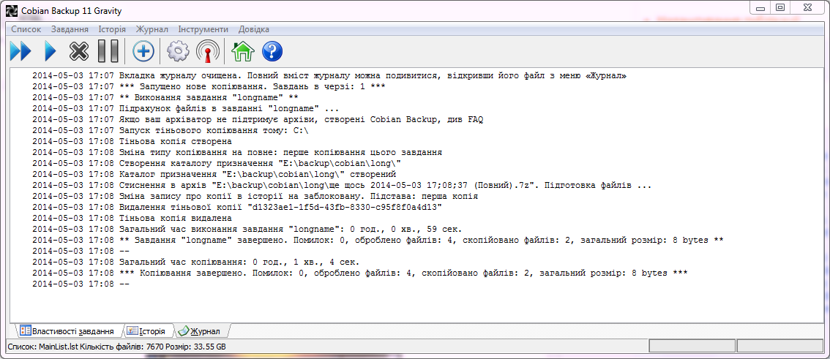Abort the running backup with X icon

[78, 51]
